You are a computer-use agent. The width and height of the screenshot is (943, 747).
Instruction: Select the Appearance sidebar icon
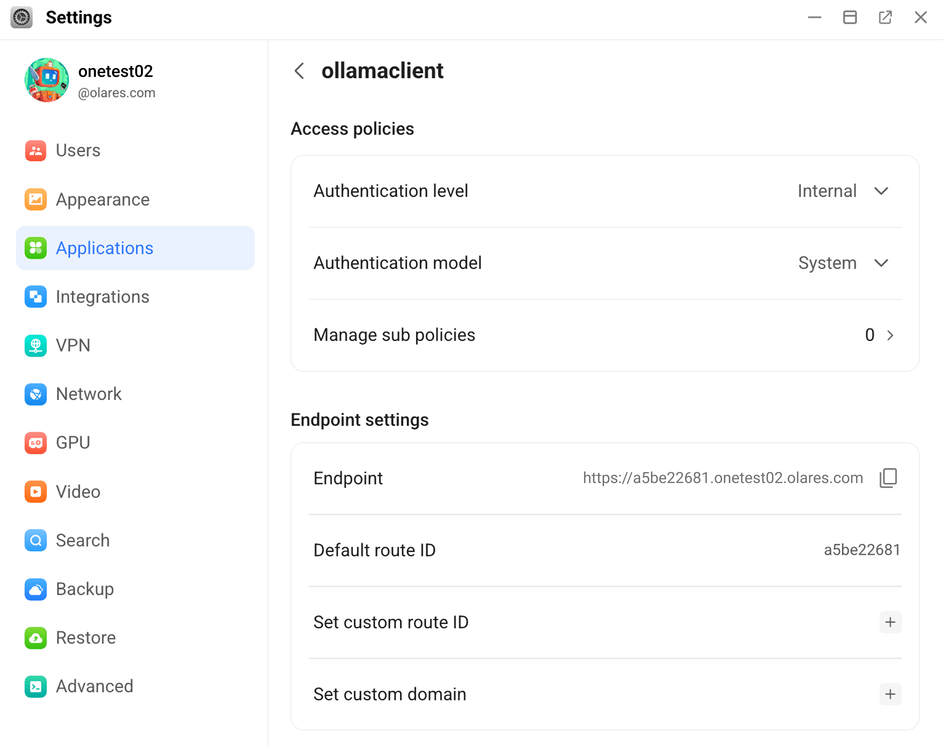(35, 199)
